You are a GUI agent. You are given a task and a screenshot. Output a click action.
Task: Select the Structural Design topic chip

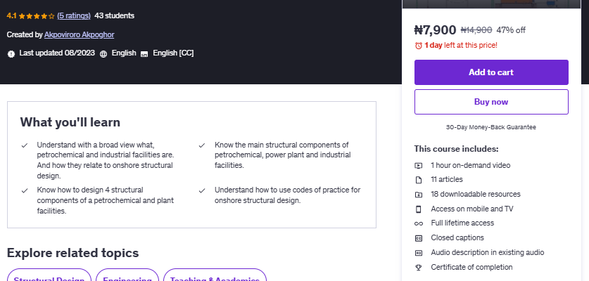(x=49, y=277)
